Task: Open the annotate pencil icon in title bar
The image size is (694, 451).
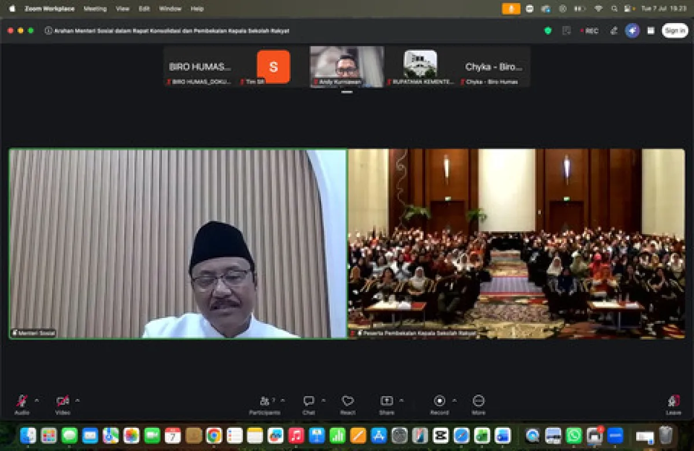Action: coord(614,31)
